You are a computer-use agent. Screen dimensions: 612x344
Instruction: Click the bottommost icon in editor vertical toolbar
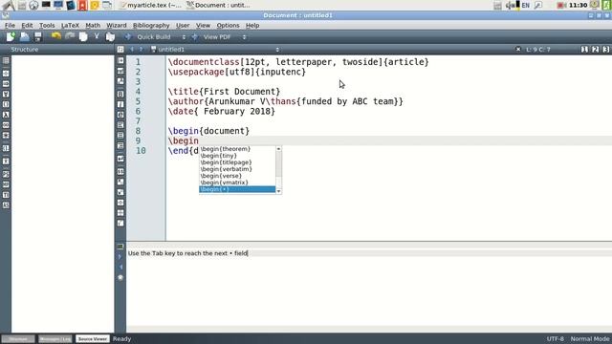pos(120,223)
